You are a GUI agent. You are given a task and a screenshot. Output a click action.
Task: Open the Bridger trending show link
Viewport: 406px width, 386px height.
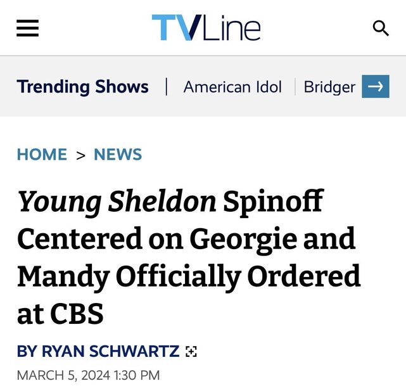[329, 87]
